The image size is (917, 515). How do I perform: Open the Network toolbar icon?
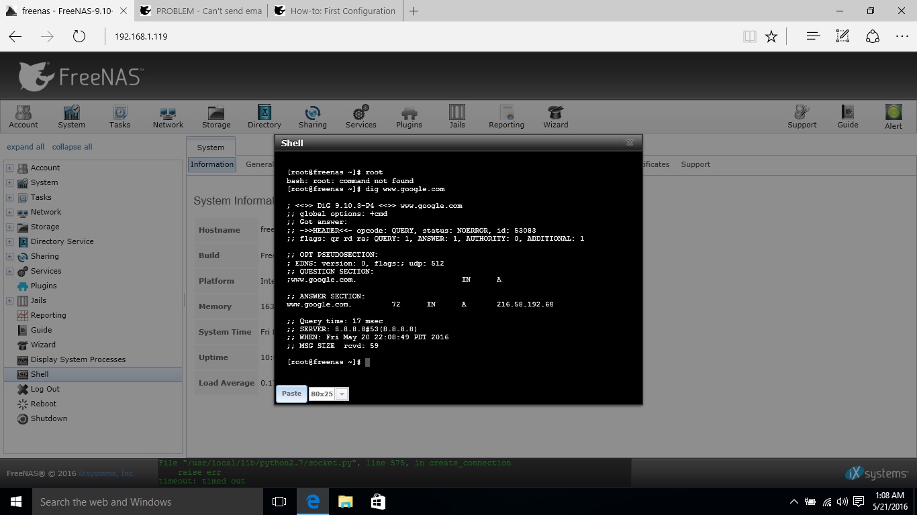coord(168,116)
